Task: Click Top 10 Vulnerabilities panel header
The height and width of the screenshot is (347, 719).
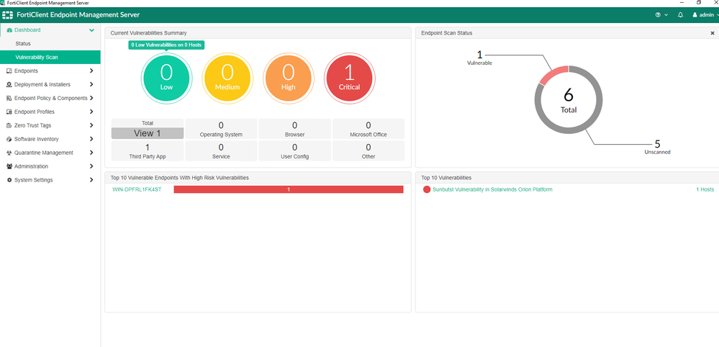Action: 446,177
